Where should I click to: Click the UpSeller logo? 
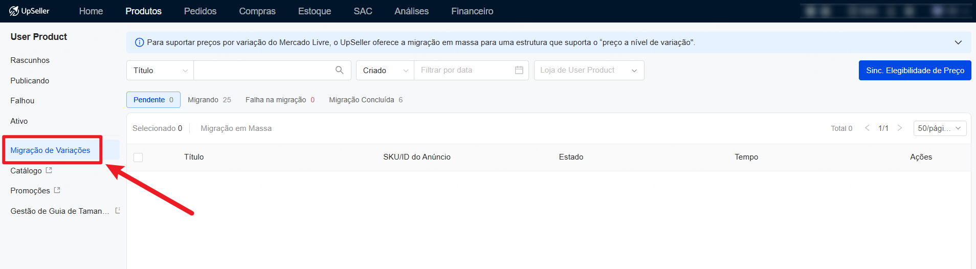point(29,11)
